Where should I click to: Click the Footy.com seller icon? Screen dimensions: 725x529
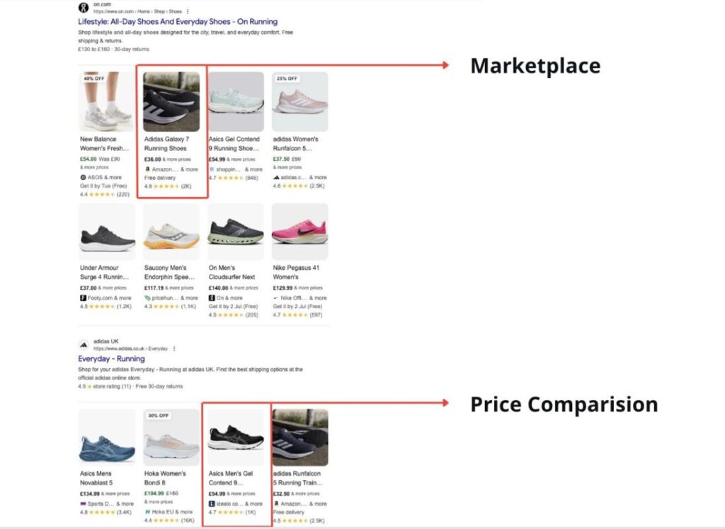tap(83, 298)
